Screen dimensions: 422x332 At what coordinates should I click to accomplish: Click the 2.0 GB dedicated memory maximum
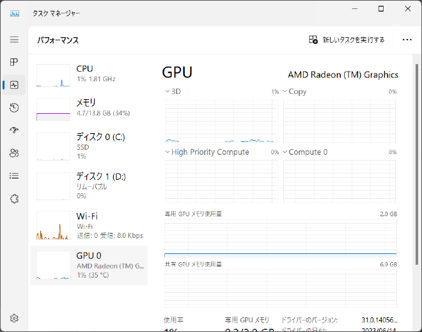pyautogui.click(x=388, y=214)
